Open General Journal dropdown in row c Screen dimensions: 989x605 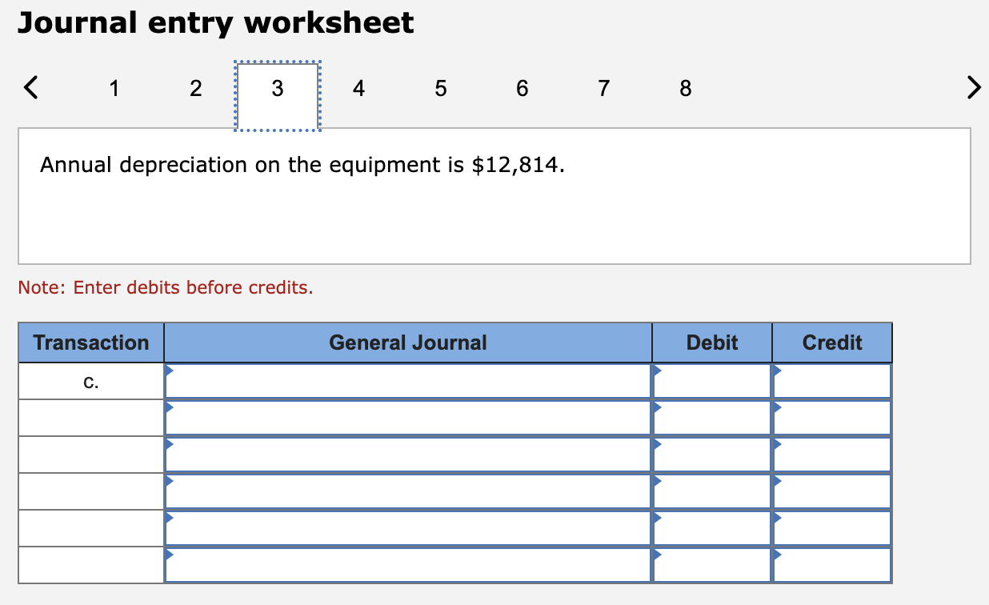click(408, 381)
